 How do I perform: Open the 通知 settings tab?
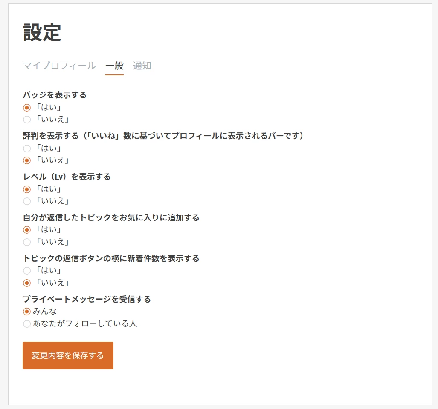tap(142, 66)
